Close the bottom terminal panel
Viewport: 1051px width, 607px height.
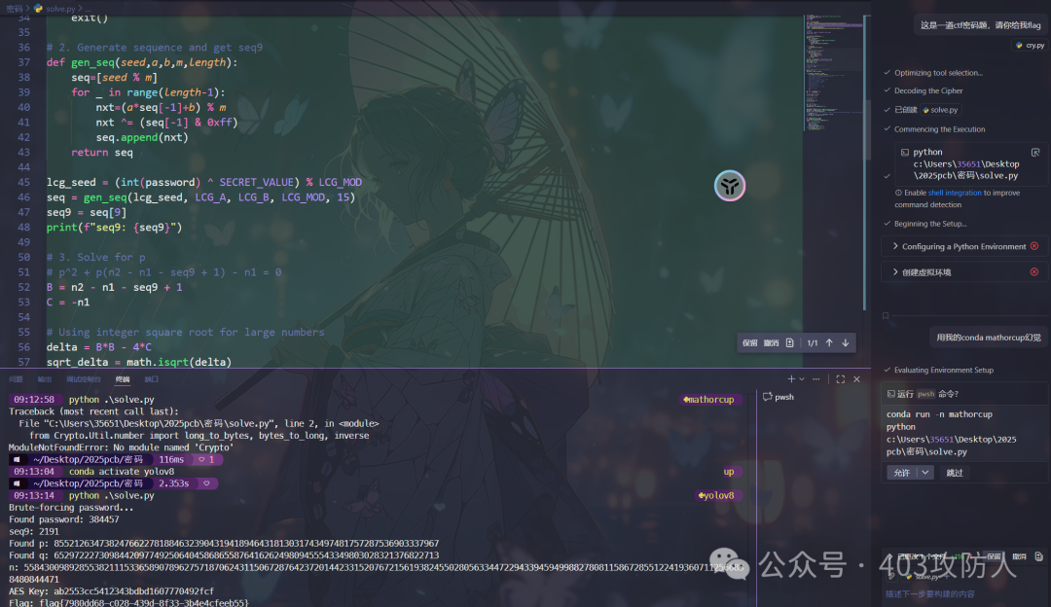(x=856, y=379)
